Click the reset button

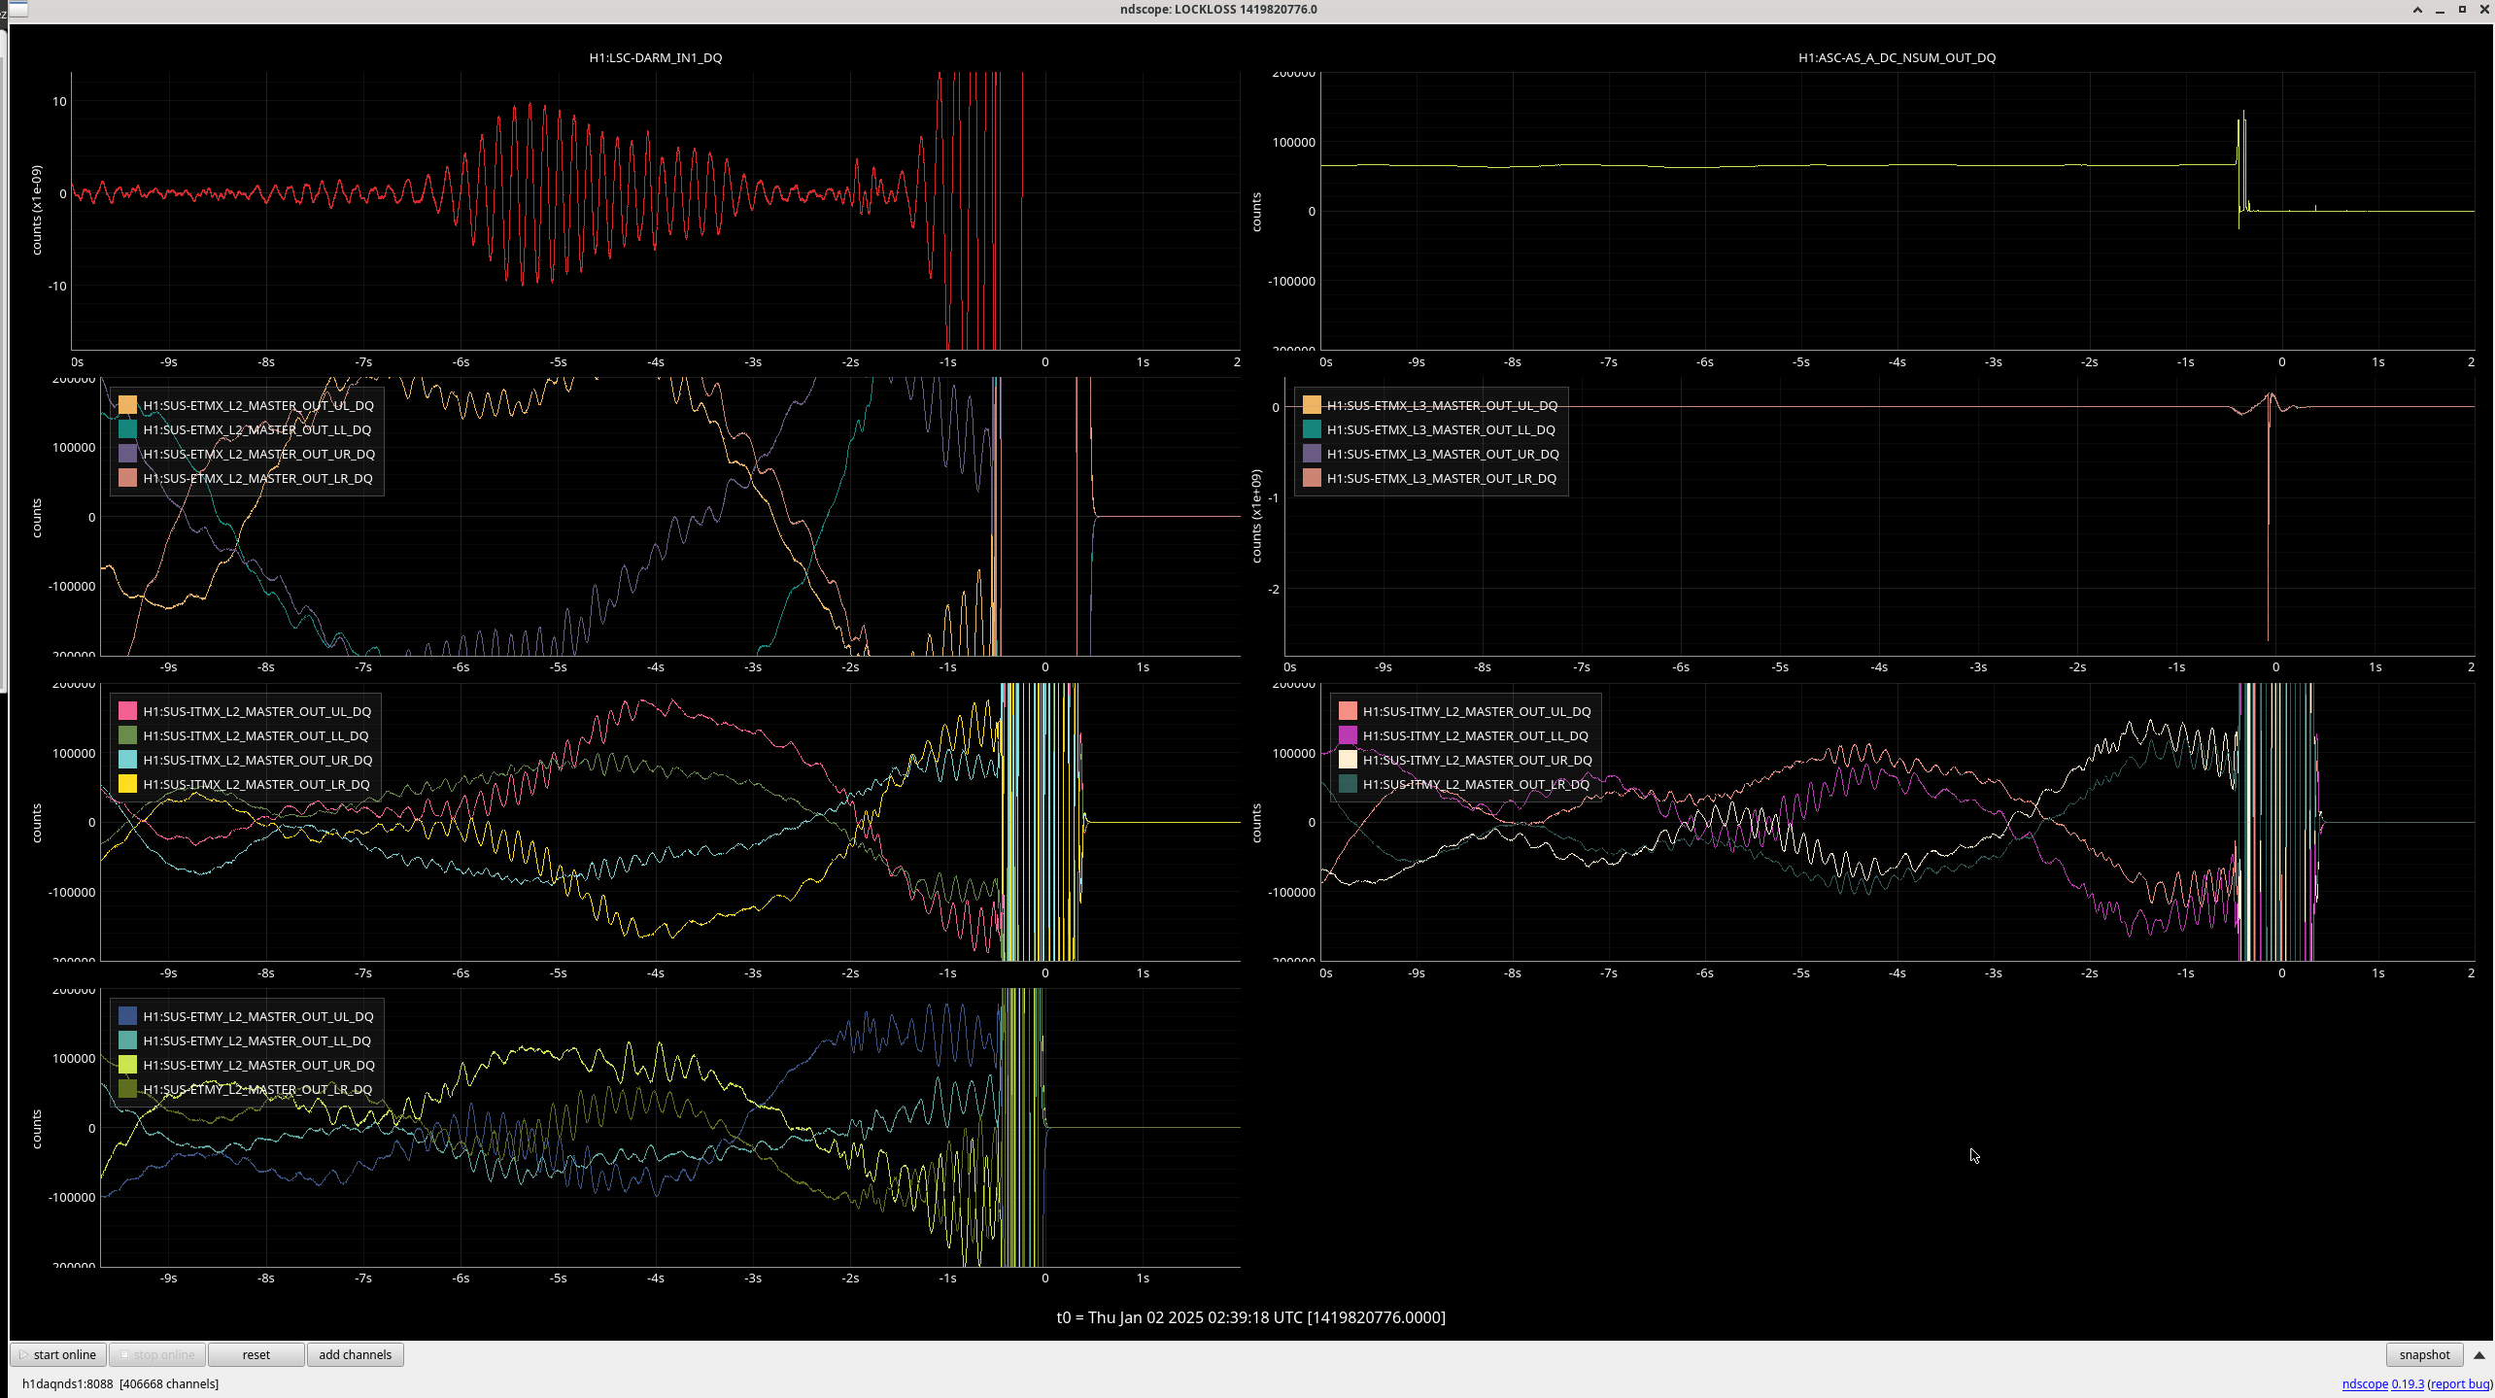point(256,1354)
